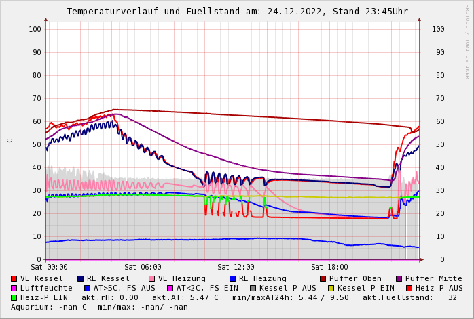Select the gray Kessel-P AUS swatch
Image resolution: width=474 pixels, height=319 pixels.
(253, 288)
